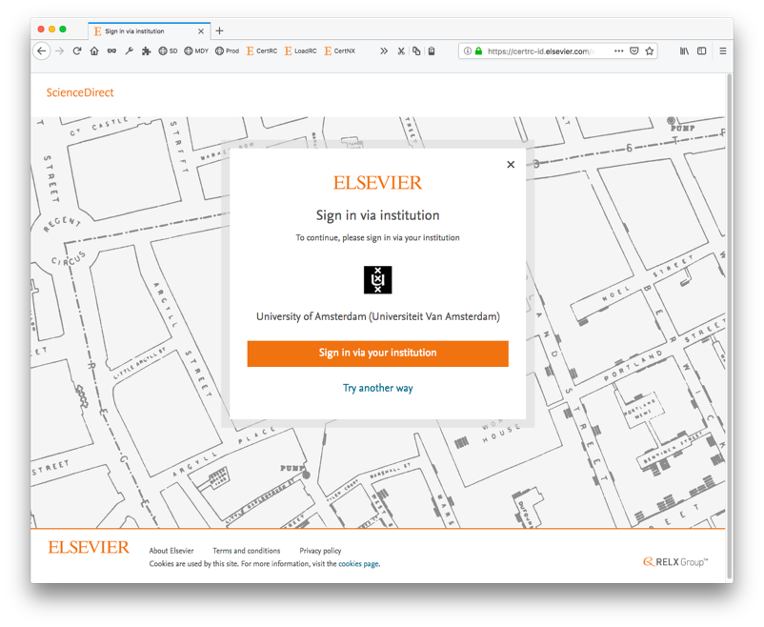Toggle the sidebar view icon

click(x=702, y=51)
